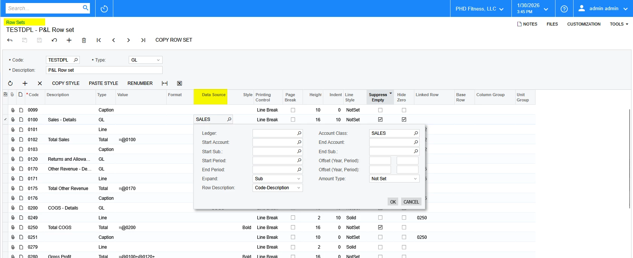Open the Type GL dropdown
Viewport: 633px width, 258px height.
(158, 60)
